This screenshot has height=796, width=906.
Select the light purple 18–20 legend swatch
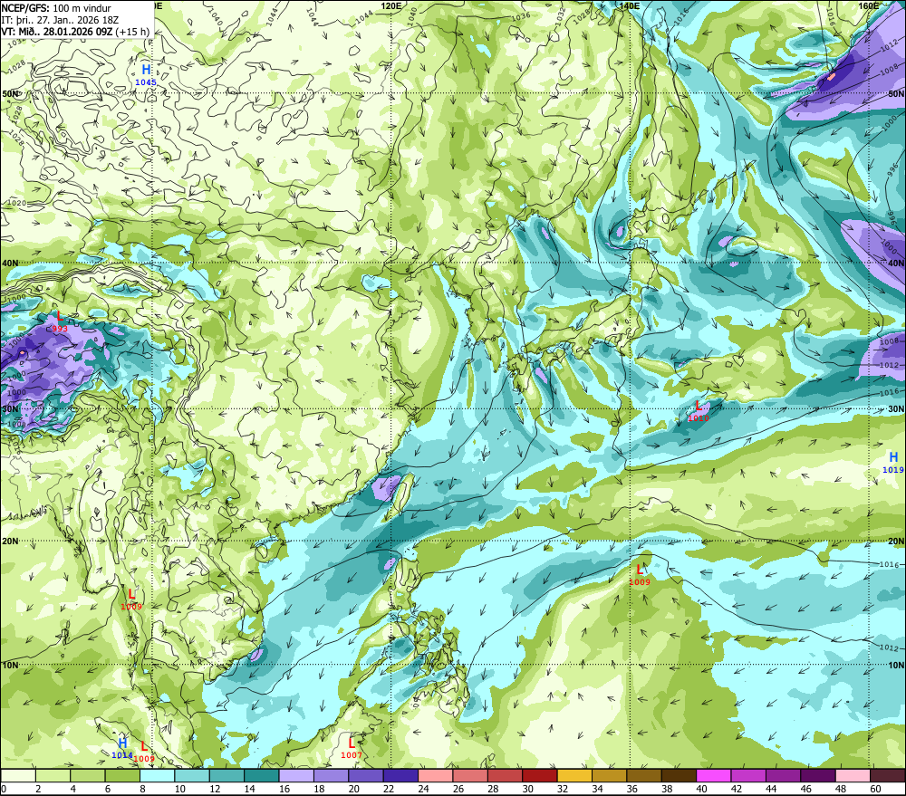(x=331, y=775)
